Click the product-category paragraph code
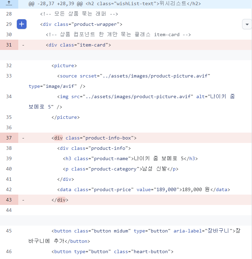252x259 pixels. (x=120, y=169)
